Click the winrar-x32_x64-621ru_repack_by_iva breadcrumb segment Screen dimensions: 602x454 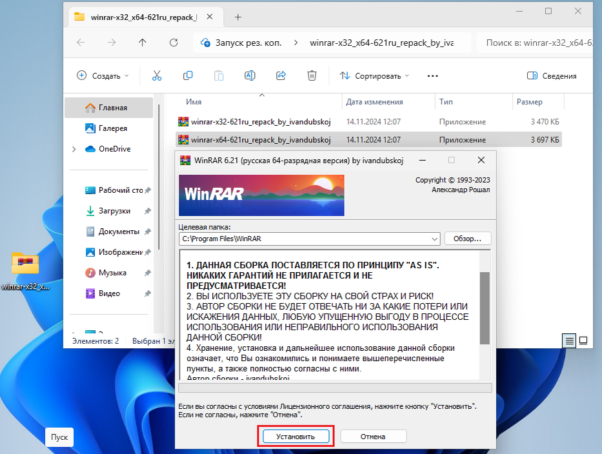381,43
